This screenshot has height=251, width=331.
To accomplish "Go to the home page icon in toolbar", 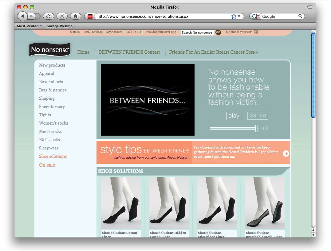I will pos(75,16).
